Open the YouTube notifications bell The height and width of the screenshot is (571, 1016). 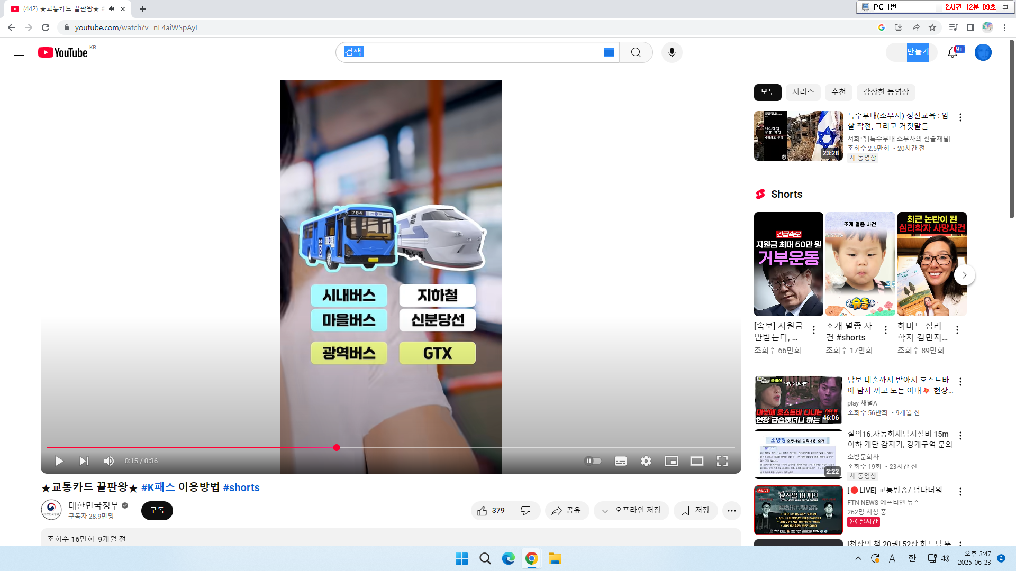coord(952,52)
